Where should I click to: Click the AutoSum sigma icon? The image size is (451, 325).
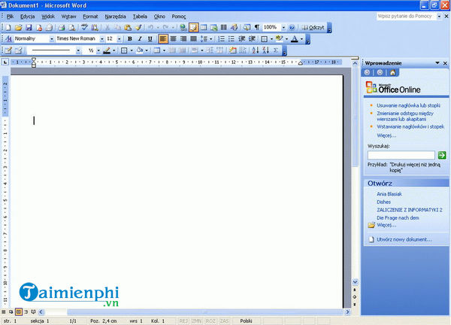[x=276, y=50]
